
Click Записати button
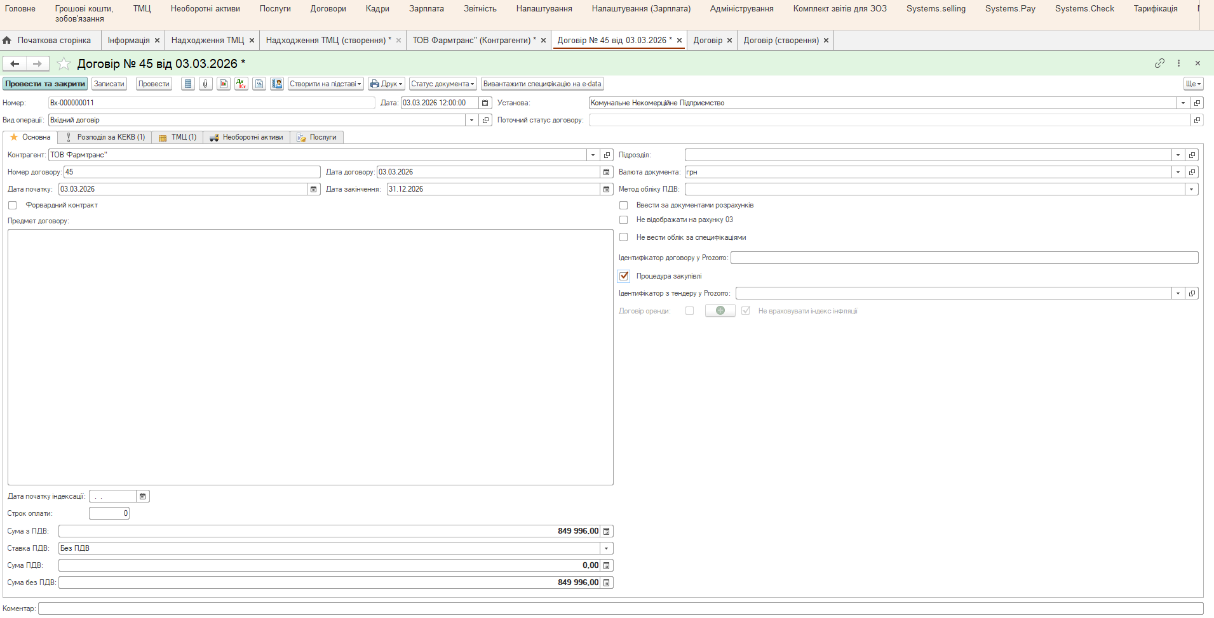tap(109, 84)
